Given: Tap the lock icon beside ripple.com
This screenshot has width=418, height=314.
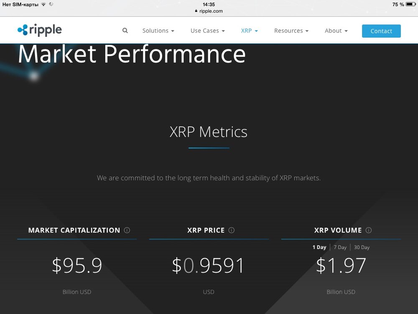Looking at the screenshot, I should 196,11.
